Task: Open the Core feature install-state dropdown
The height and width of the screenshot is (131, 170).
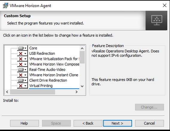Action: 22,48
